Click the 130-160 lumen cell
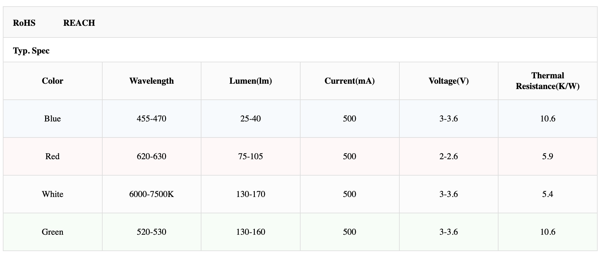The image size is (603, 258). pos(251,232)
